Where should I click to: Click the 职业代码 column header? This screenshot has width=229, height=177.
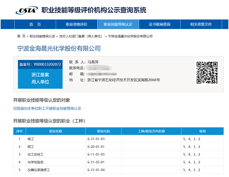(103, 131)
